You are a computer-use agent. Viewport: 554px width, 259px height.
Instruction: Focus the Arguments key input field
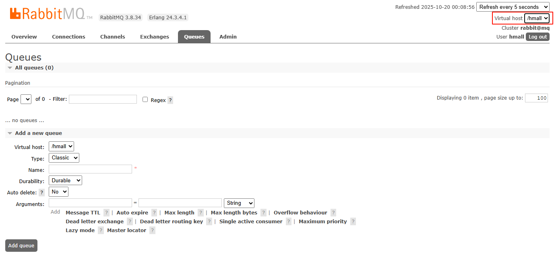pyautogui.click(x=90, y=203)
